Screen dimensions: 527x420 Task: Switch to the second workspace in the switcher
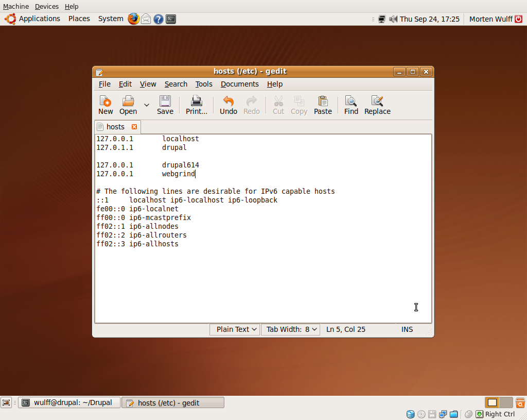[506, 402]
